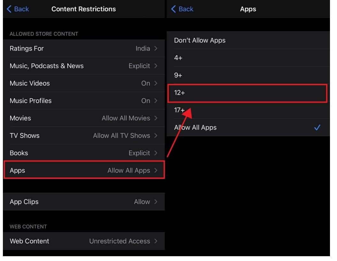The height and width of the screenshot is (261, 337).
Task: Tap the back chevron on the Apps screen
Action: click(x=173, y=9)
